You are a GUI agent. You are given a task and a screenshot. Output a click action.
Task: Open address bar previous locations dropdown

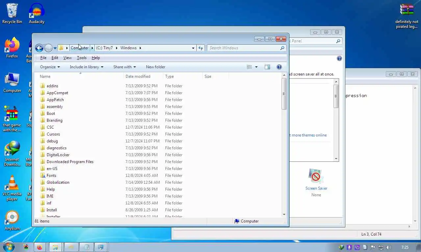[x=193, y=48]
